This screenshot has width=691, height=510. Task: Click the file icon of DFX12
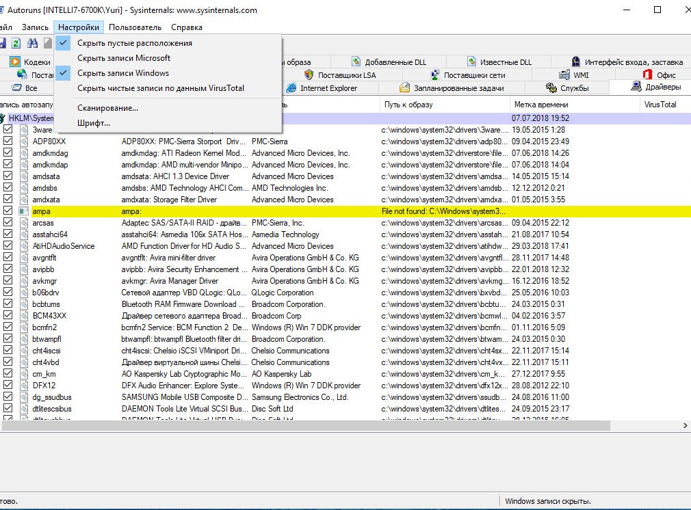point(24,386)
